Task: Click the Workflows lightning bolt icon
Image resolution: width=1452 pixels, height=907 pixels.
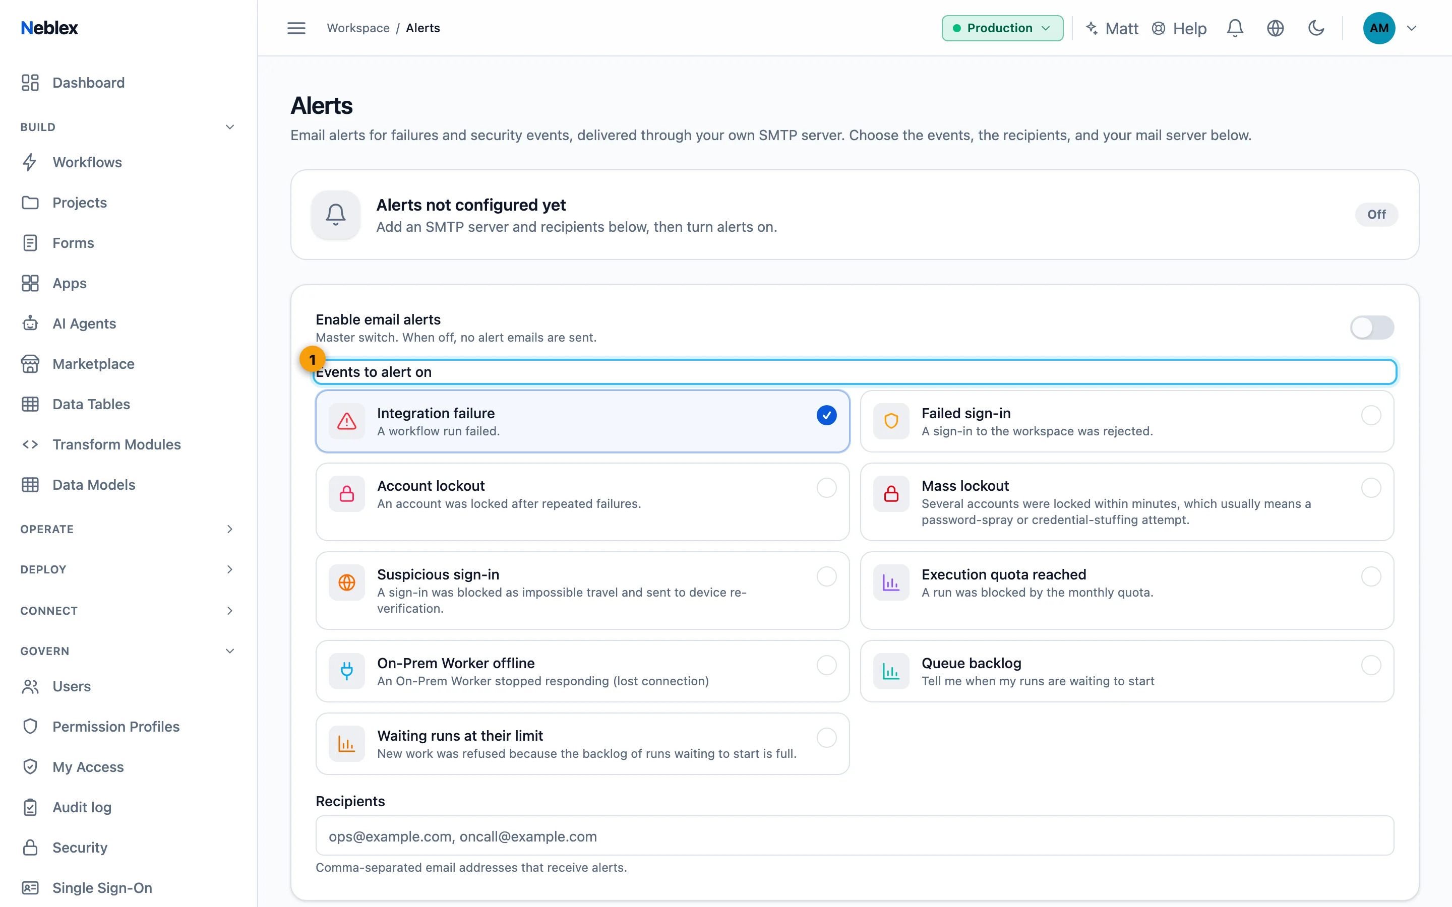Action: click(30, 163)
